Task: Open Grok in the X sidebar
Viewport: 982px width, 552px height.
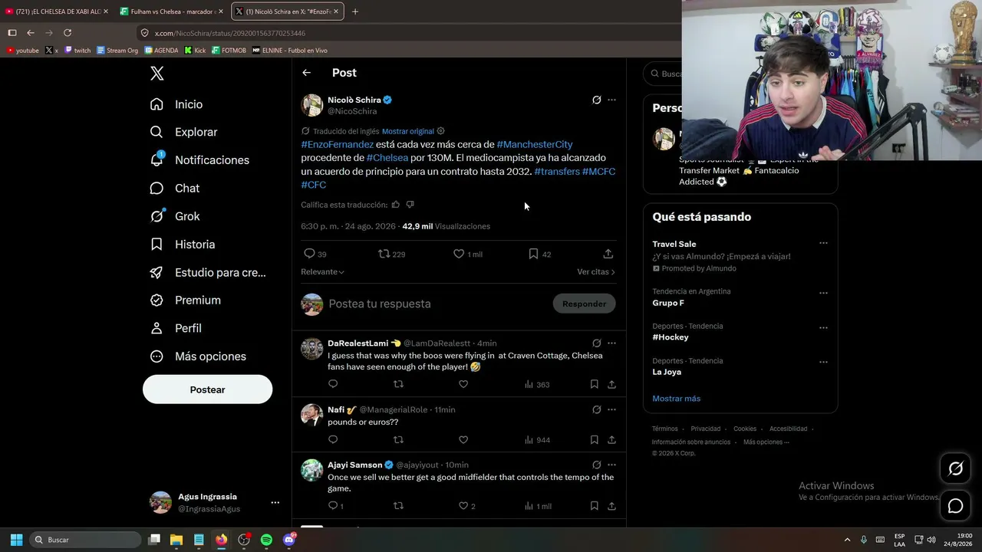Action: pyautogui.click(x=175, y=216)
